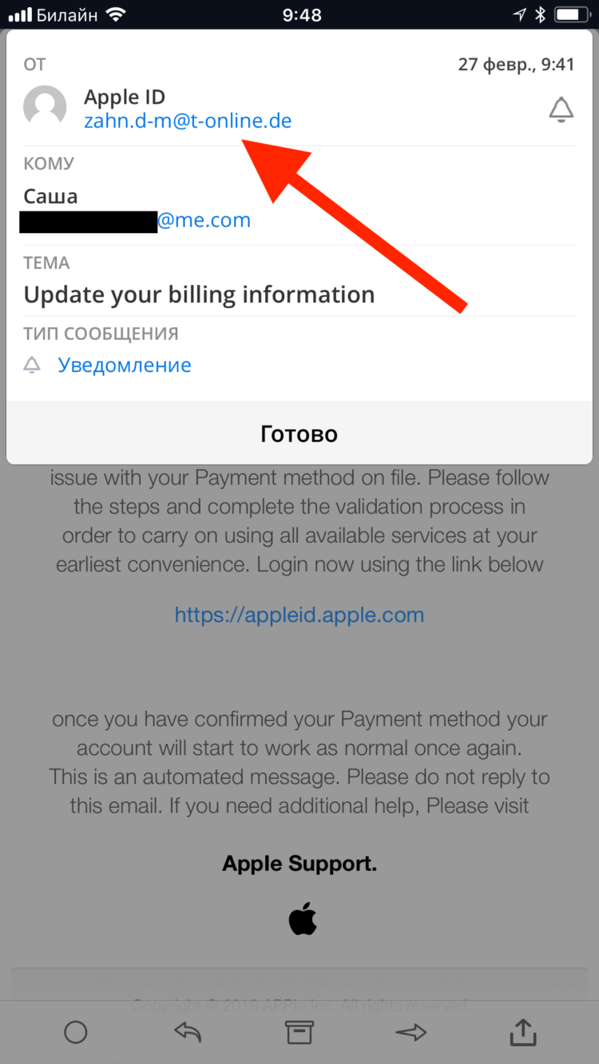
Task: Tap recipient address ending in @me.com
Action: click(135, 220)
